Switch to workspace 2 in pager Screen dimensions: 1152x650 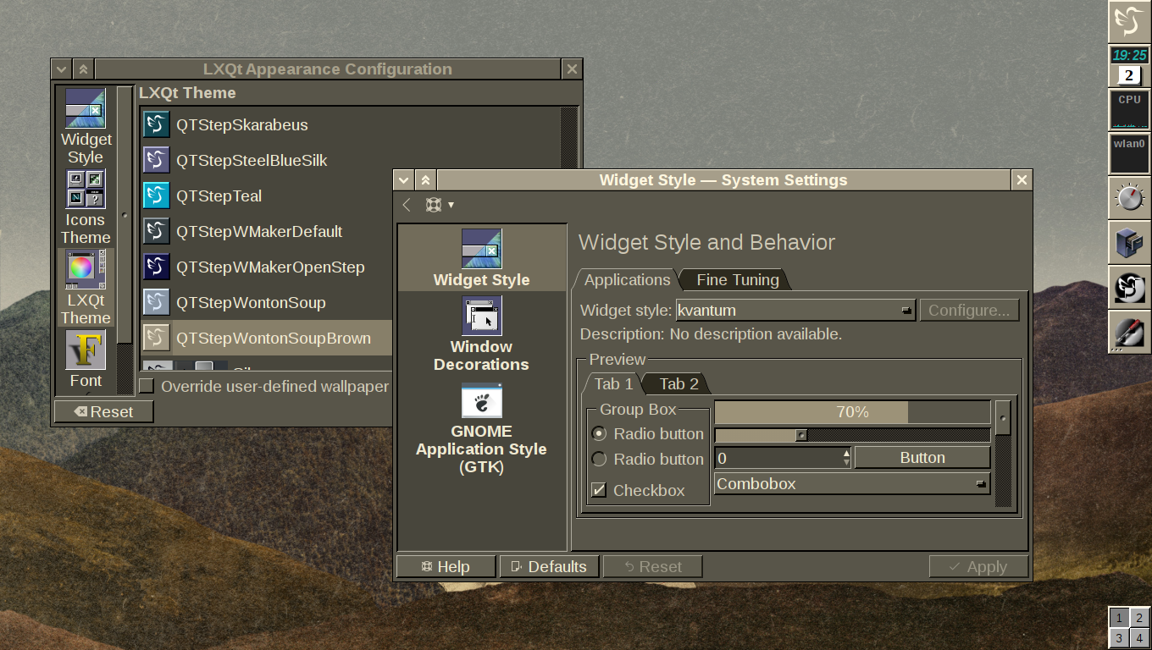point(1139,618)
